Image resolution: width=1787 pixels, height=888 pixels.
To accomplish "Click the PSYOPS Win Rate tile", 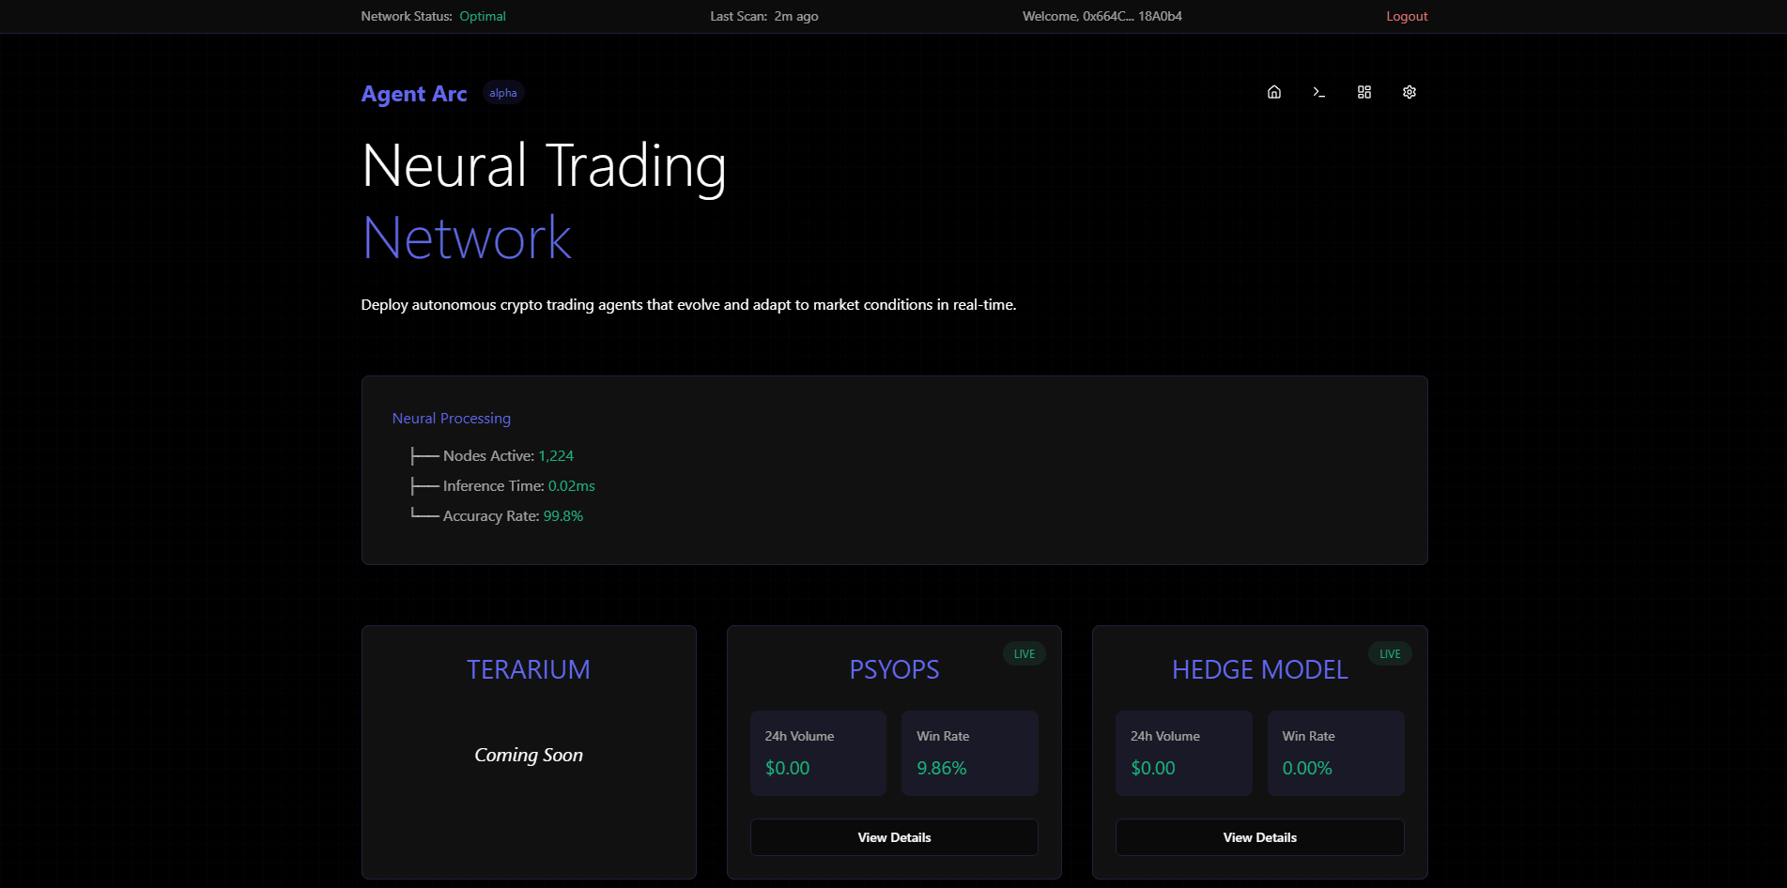I will [969, 753].
